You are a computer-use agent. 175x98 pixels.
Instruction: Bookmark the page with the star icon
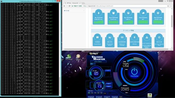pyautogui.click(x=168, y=6)
